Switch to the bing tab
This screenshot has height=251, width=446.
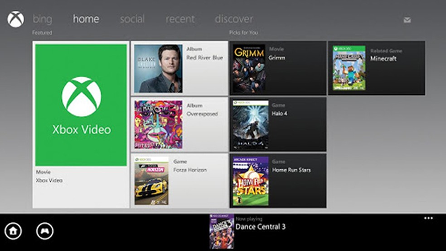click(42, 19)
